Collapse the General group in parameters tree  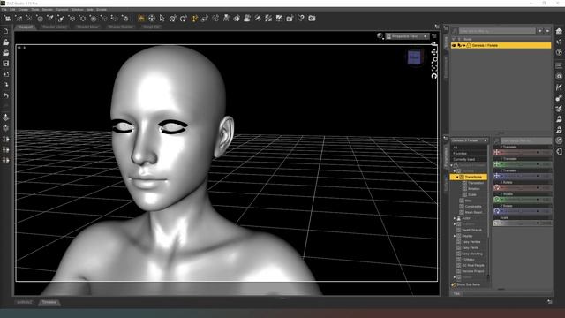pos(455,170)
